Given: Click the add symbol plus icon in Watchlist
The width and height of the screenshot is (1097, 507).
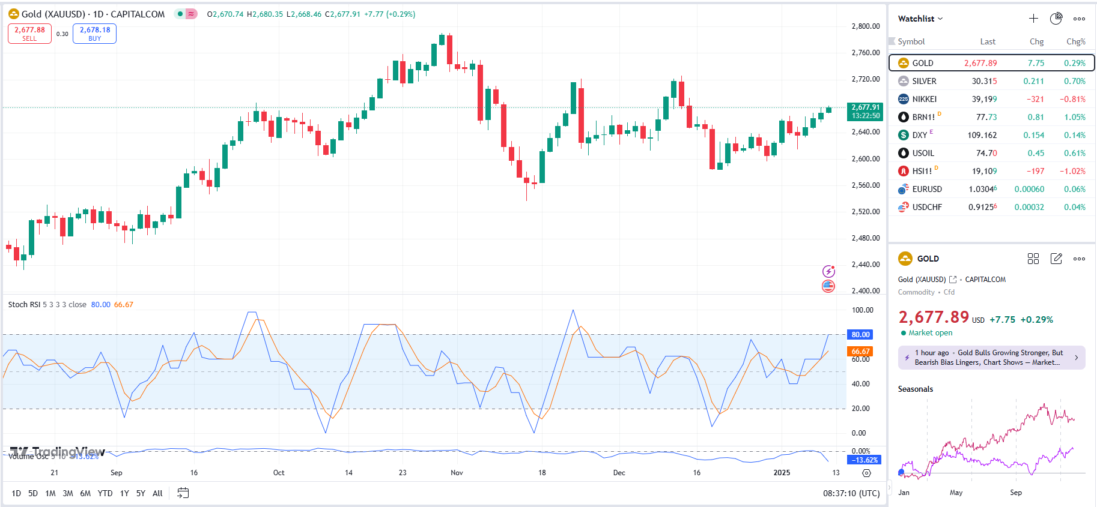Looking at the screenshot, I should coord(1033,19).
